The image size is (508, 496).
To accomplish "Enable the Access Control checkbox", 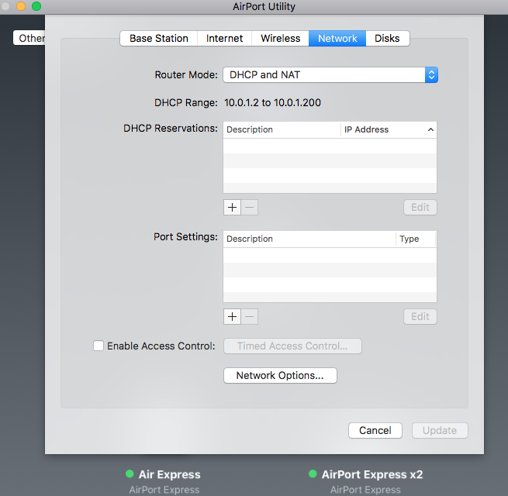I will [x=98, y=346].
